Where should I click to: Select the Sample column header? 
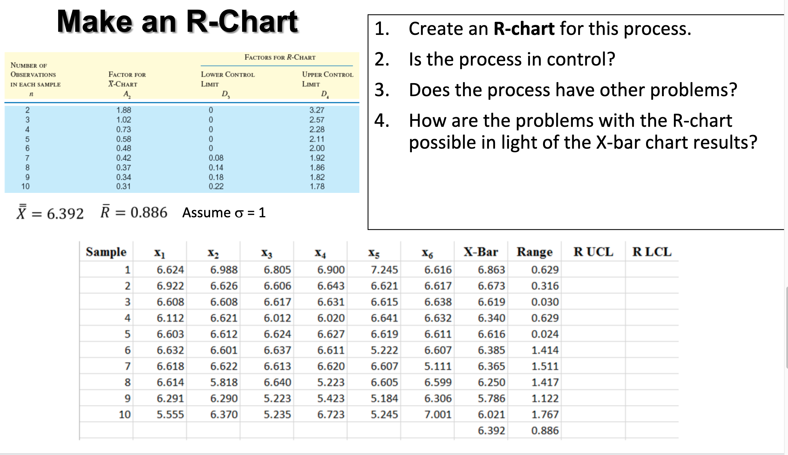point(106,252)
